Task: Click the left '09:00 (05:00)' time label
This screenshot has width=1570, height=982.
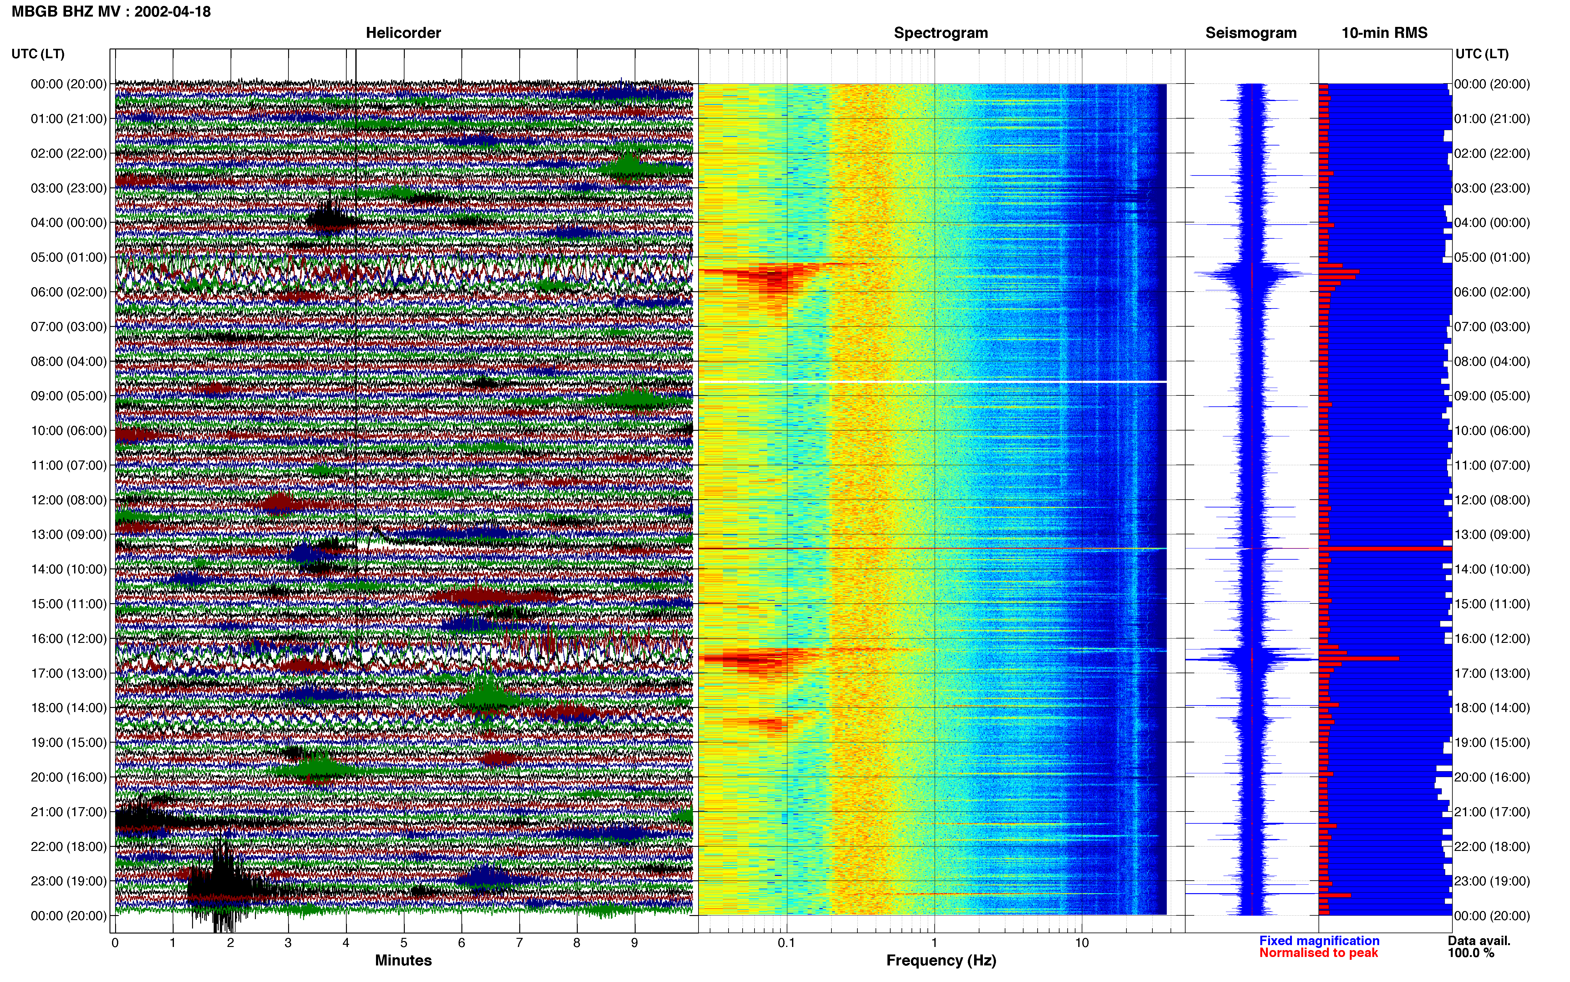Action: click(69, 395)
